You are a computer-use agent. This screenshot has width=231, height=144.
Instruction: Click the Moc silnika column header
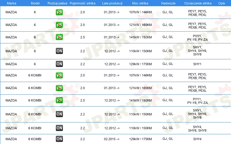click(140, 3)
